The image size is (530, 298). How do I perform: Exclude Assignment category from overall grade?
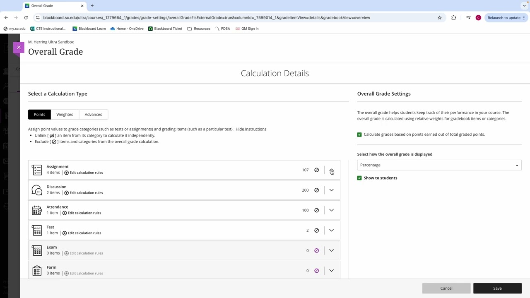click(x=316, y=170)
